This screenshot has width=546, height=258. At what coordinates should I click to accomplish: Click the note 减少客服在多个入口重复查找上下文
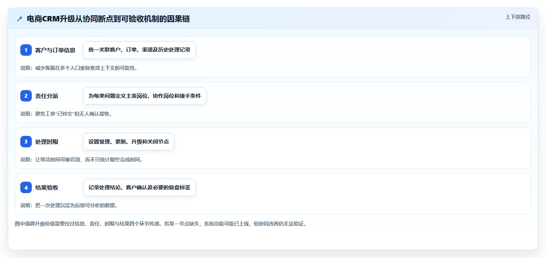79,68
